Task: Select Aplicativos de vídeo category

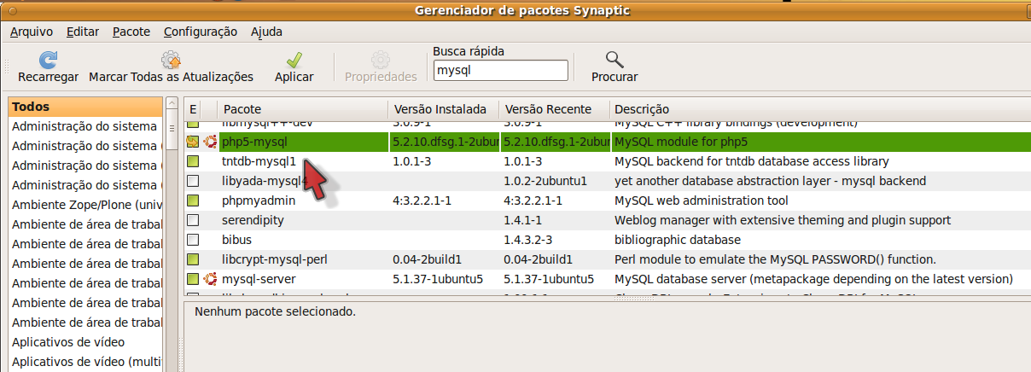Action: pos(85,342)
